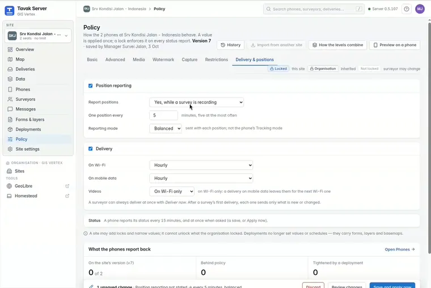Screen dimensions: 431x288
Task: Toggle the Delivery section checkbox
Action: click(x=90, y=149)
